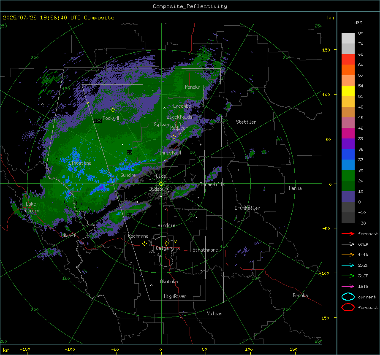Select the orange 60 dBZ color swatch
380x355 pixels.
click(348, 70)
